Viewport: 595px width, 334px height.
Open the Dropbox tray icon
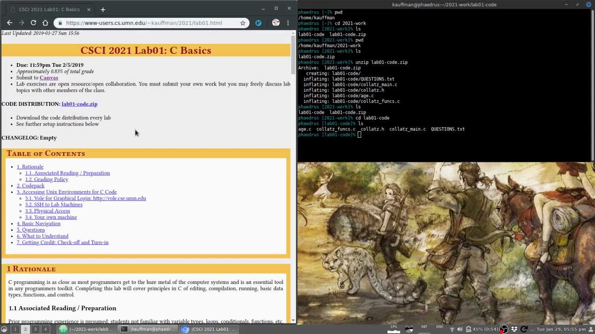click(x=514, y=329)
